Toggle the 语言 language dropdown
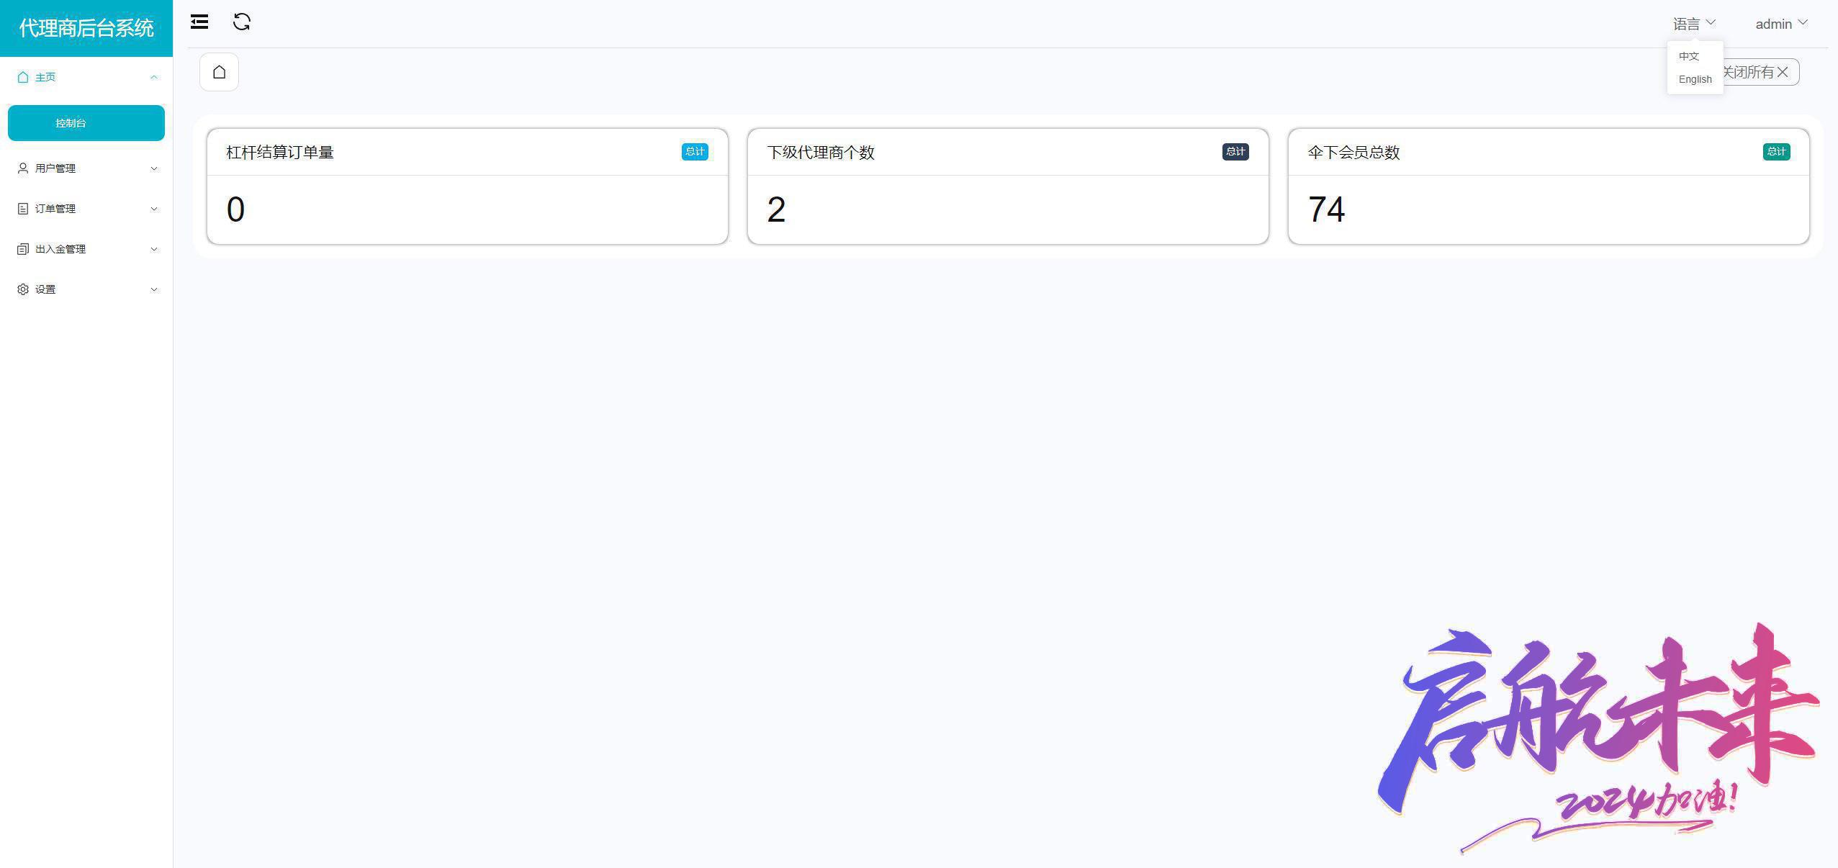This screenshot has width=1838, height=868. pos(1694,24)
